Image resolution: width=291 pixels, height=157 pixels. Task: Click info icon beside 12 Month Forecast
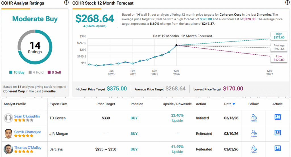(x=287, y=3)
